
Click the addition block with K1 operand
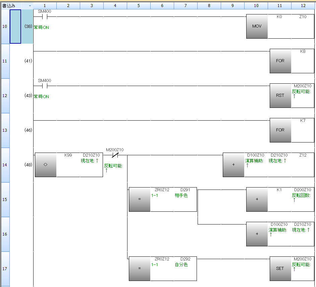pos(257,199)
